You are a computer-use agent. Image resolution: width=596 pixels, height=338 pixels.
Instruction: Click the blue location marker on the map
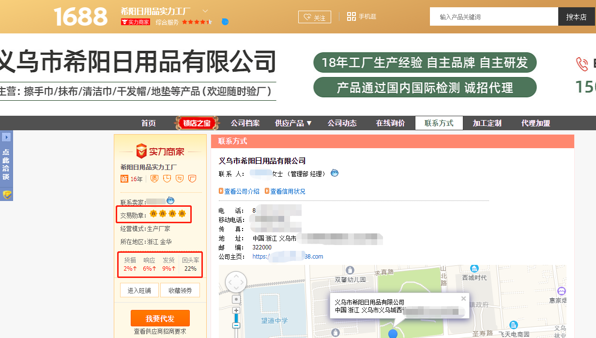(x=393, y=333)
